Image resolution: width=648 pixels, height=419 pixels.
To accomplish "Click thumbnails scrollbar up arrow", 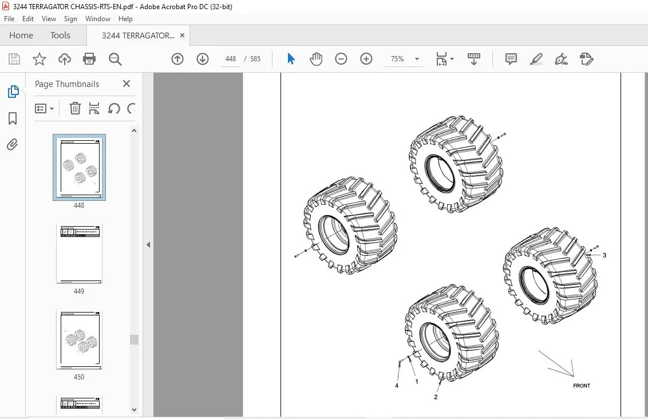I will pos(134,131).
